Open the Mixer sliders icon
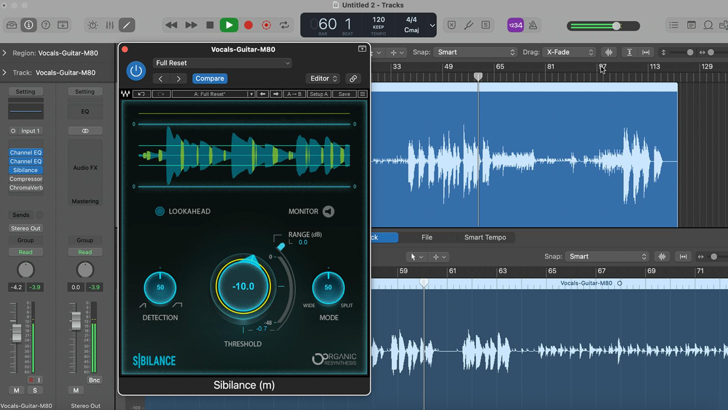The height and width of the screenshot is (410, 728). (x=110, y=25)
